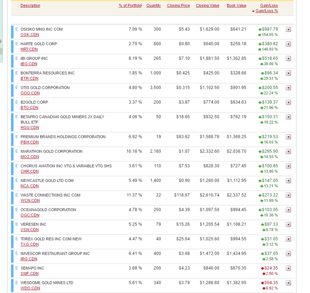310x293 pixels.
Task: Click the E icon beside Semafo Inc
Action: click(16, 268)
